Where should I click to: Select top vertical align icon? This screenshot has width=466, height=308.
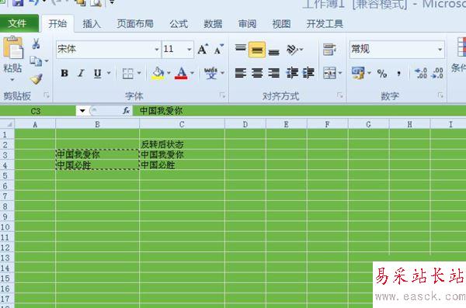(x=241, y=49)
